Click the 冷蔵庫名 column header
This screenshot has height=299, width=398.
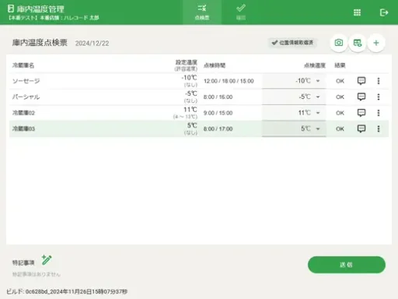coord(23,65)
